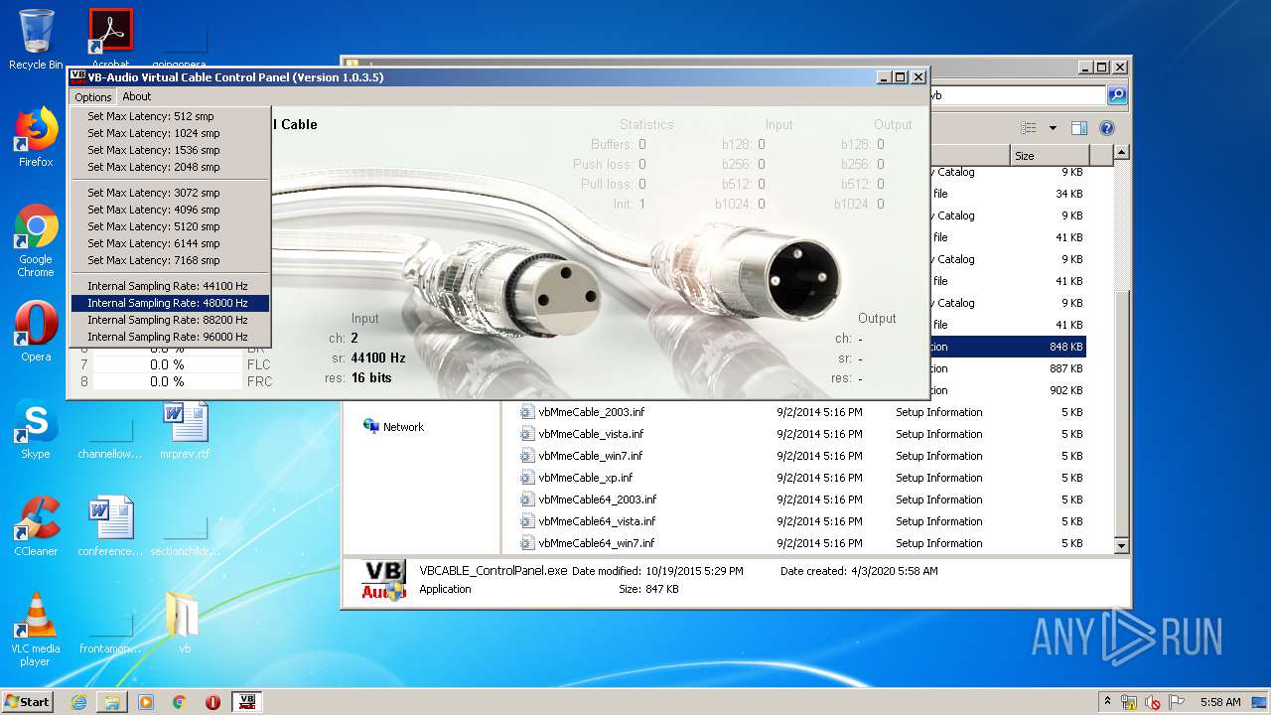The image size is (1271, 715).
Task: Choose Internal Sampling Rate: 96000 Hz
Action: [170, 337]
